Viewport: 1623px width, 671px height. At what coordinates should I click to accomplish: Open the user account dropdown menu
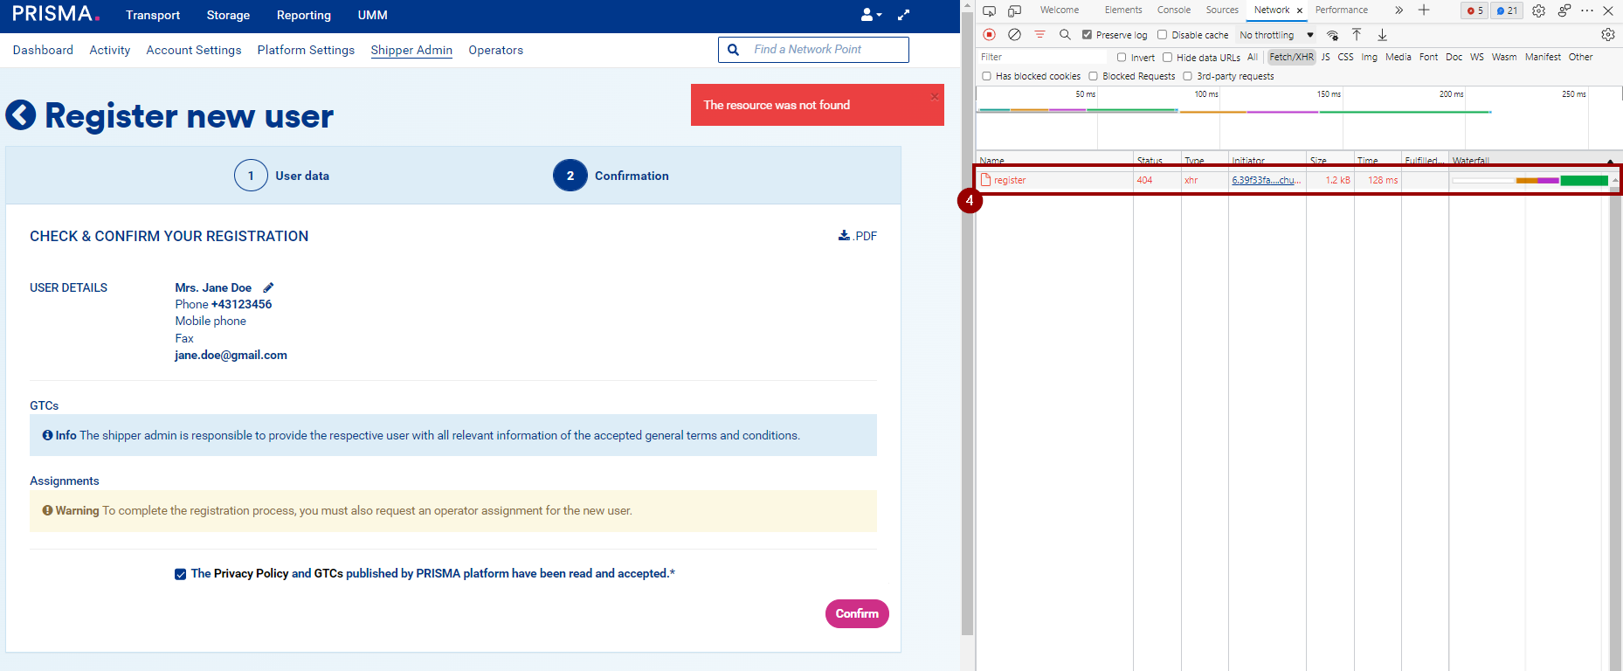click(x=870, y=15)
